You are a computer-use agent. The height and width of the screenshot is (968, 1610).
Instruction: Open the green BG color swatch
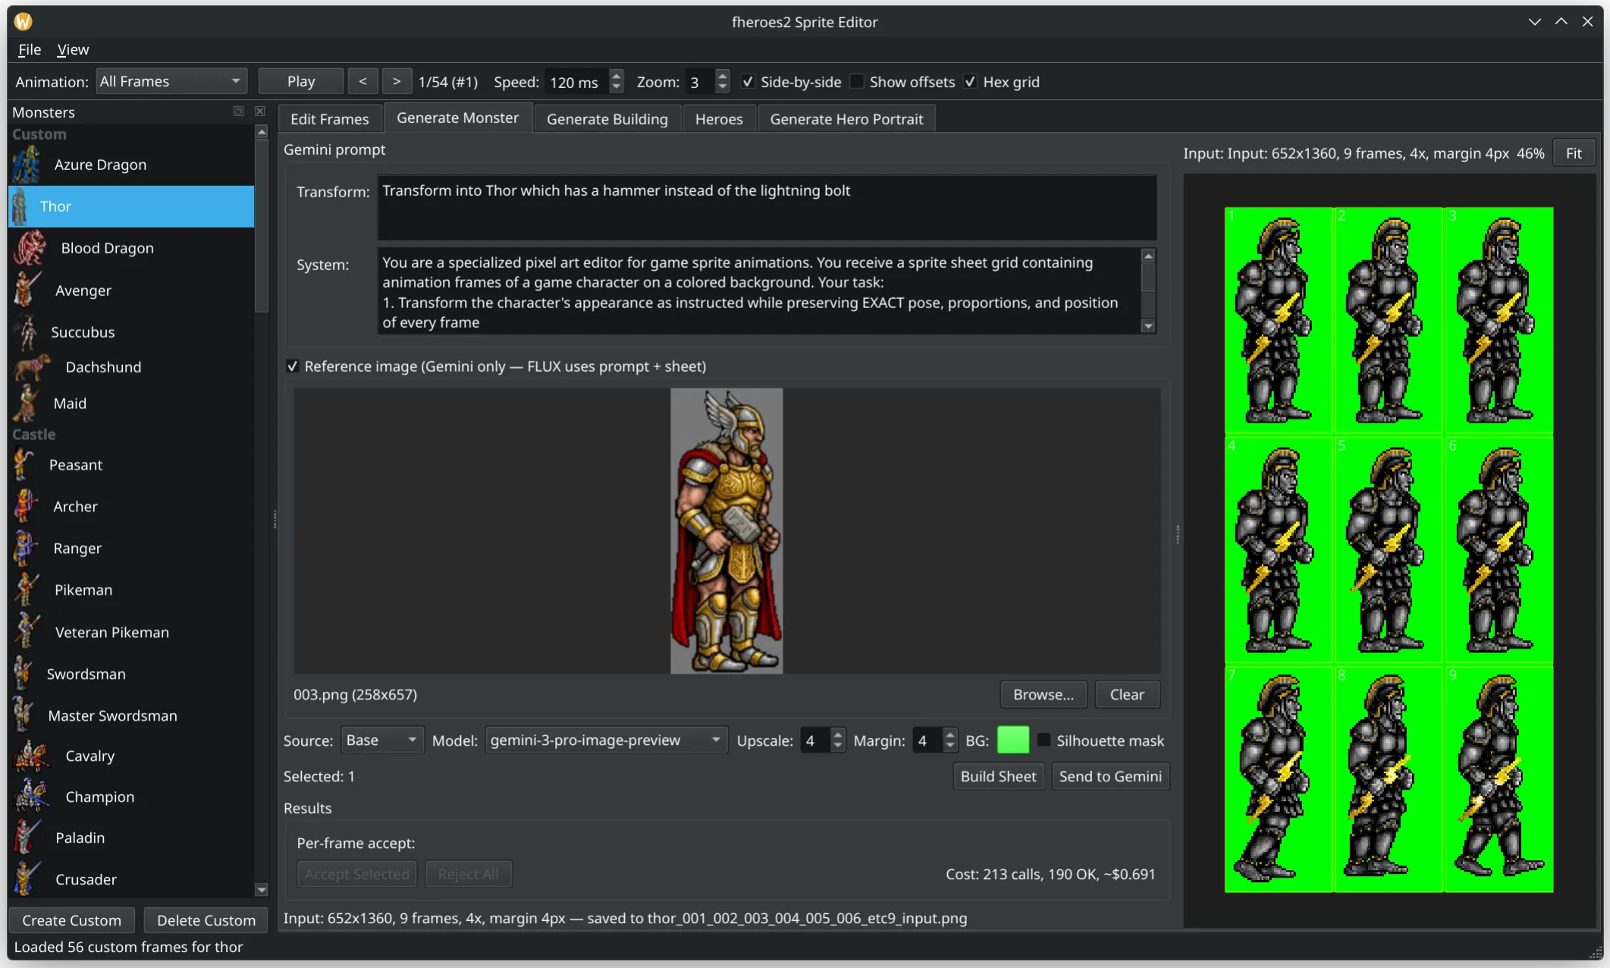(x=1013, y=740)
